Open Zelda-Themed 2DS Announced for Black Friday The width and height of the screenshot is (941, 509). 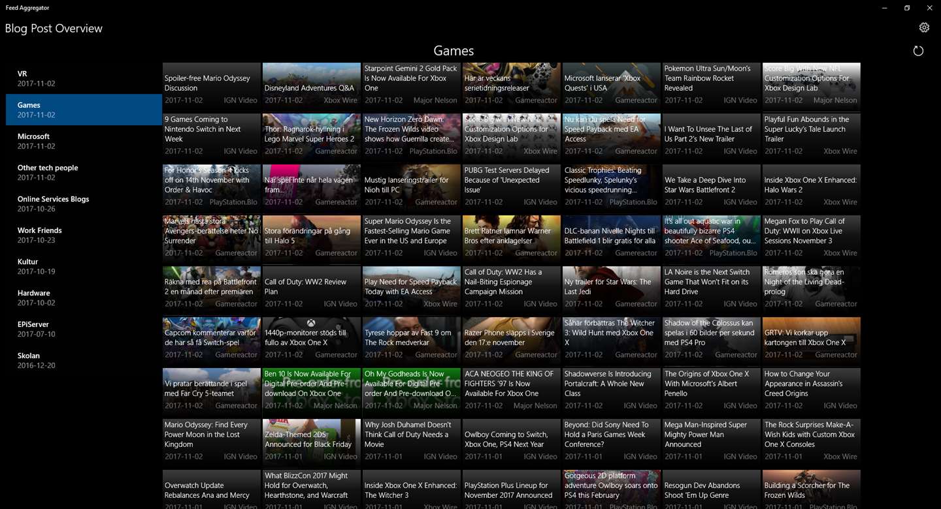(312, 443)
